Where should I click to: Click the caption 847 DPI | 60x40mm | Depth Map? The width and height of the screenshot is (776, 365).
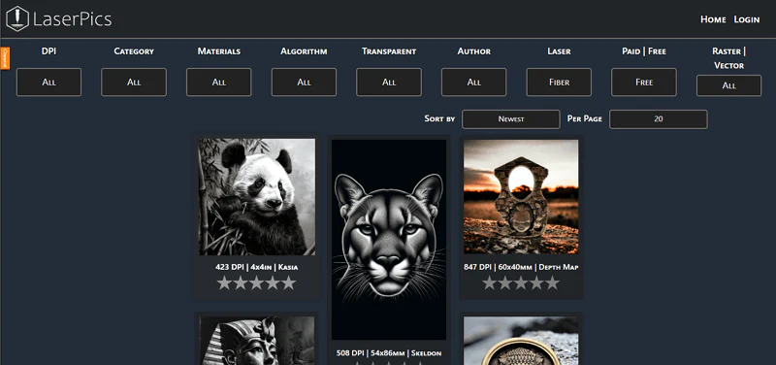coord(521,267)
